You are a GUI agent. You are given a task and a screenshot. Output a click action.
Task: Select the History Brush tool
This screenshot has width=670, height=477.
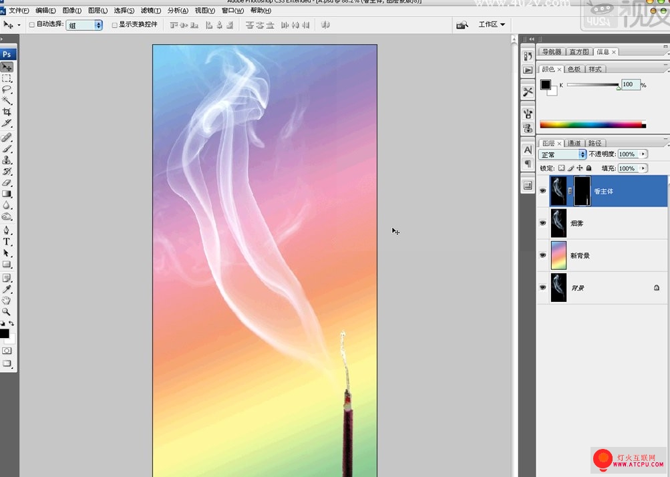tap(7, 172)
